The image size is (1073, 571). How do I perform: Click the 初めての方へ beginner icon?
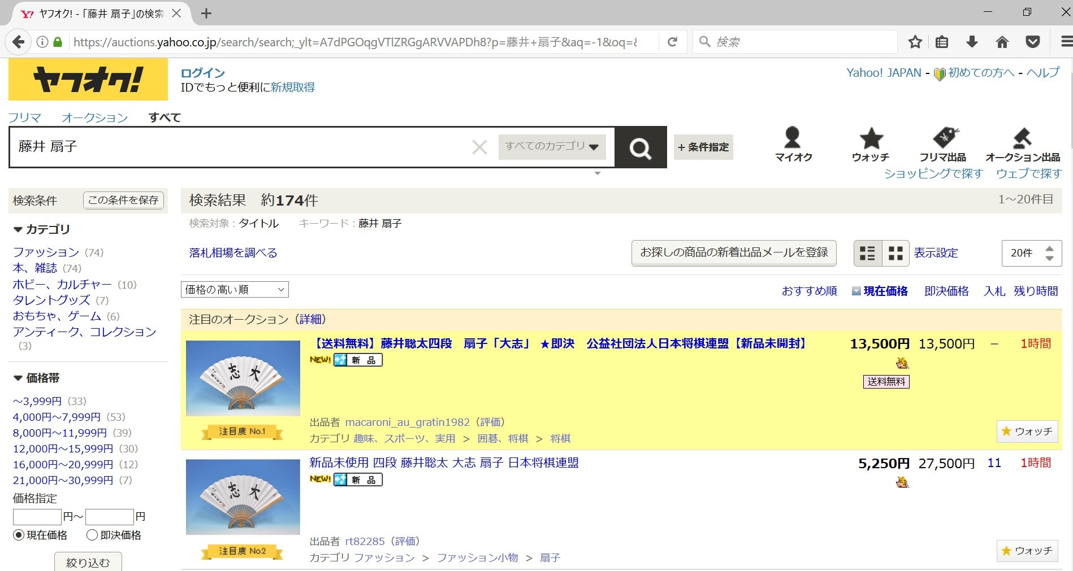940,74
